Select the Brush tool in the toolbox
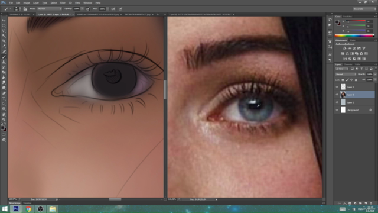 pos(4,57)
